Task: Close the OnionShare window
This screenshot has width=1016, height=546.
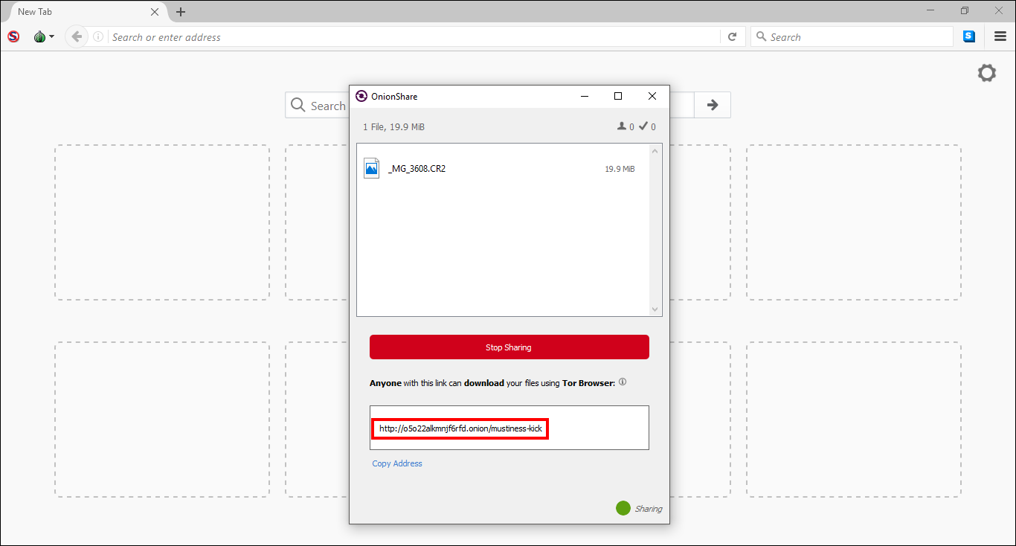Action: tap(652, 96)
